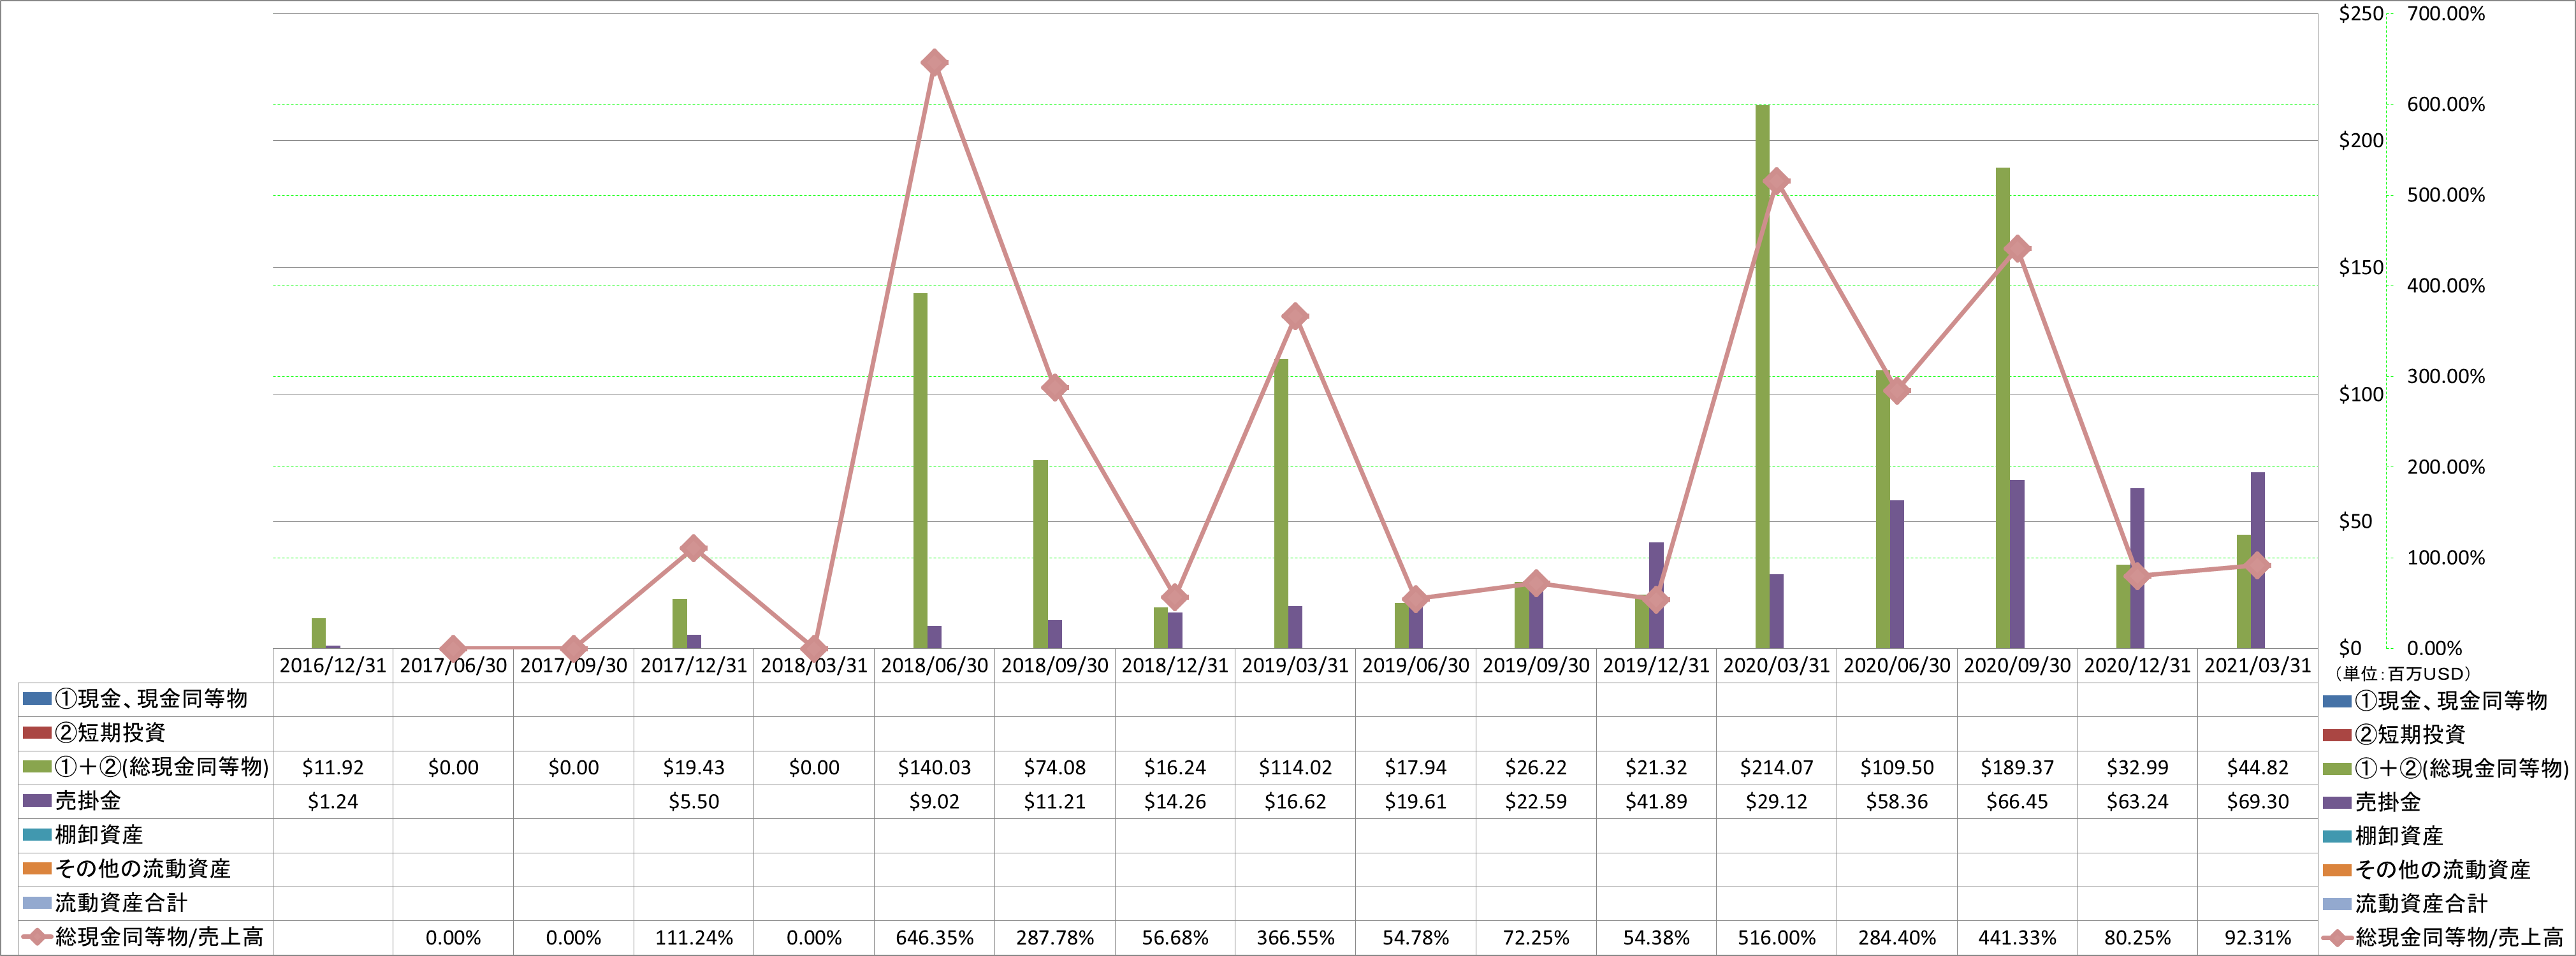Click the 2021/03/31 date label
2576x956 pixels.
[x=2258, y=665]
